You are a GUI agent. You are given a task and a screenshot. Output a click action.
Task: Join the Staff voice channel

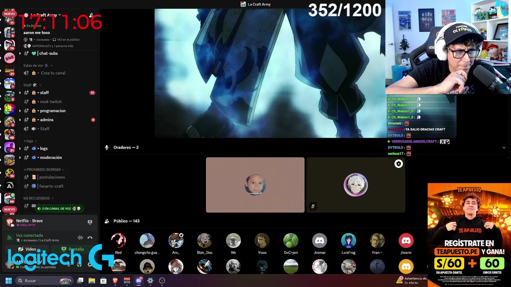click(x=59, y=129)
